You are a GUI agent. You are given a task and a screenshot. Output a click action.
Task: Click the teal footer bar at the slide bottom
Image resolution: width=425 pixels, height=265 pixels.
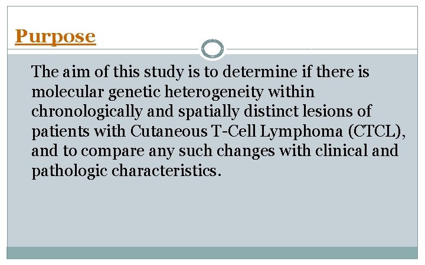pyautogui.click(x=212, y=253)
